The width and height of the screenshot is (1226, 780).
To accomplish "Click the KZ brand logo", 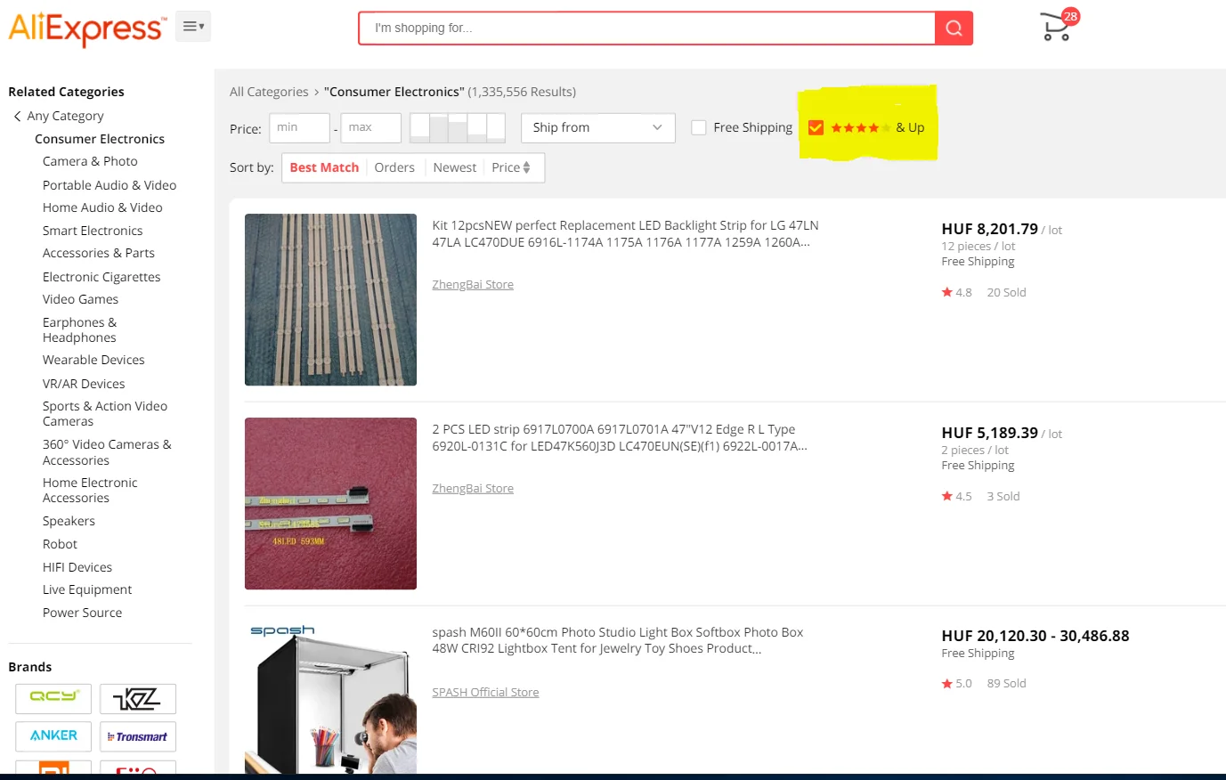I will tap(138, 699).
